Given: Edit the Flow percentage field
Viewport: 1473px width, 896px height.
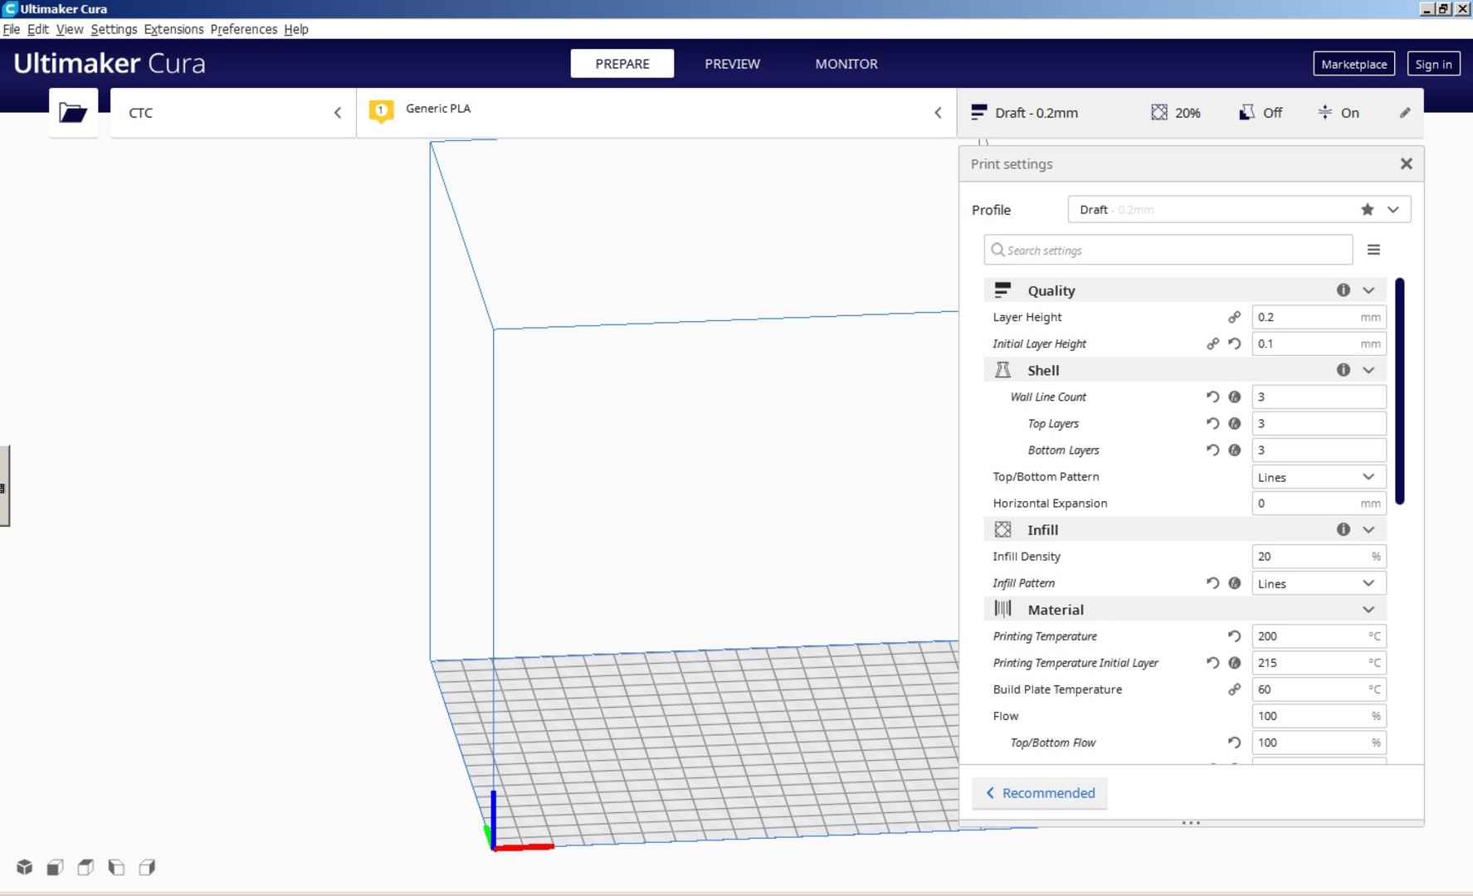Looking at the screenshot, I should point(1319,716).
